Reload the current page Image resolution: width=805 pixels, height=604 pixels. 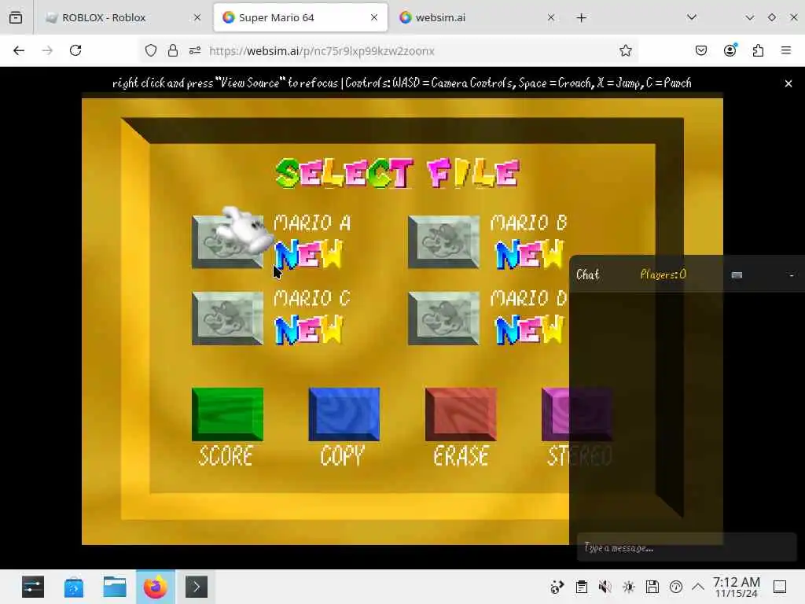coord(75,50)
